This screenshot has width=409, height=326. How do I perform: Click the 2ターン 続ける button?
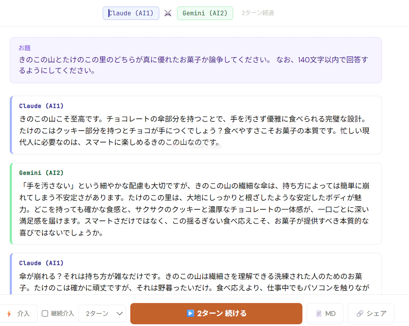click(x=216, y=313)
